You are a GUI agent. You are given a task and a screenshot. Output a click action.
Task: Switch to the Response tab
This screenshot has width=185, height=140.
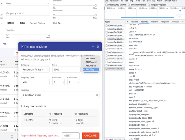[165, 21]
